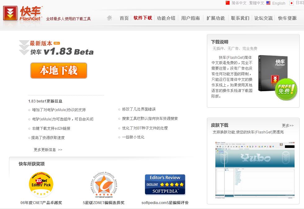Viewport: 304px width, 209px height.
Task: Click the Japan flag icon
Action: coord(292,3)
